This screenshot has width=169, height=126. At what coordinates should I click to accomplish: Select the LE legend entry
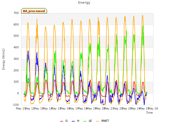(x=88, y=121)
